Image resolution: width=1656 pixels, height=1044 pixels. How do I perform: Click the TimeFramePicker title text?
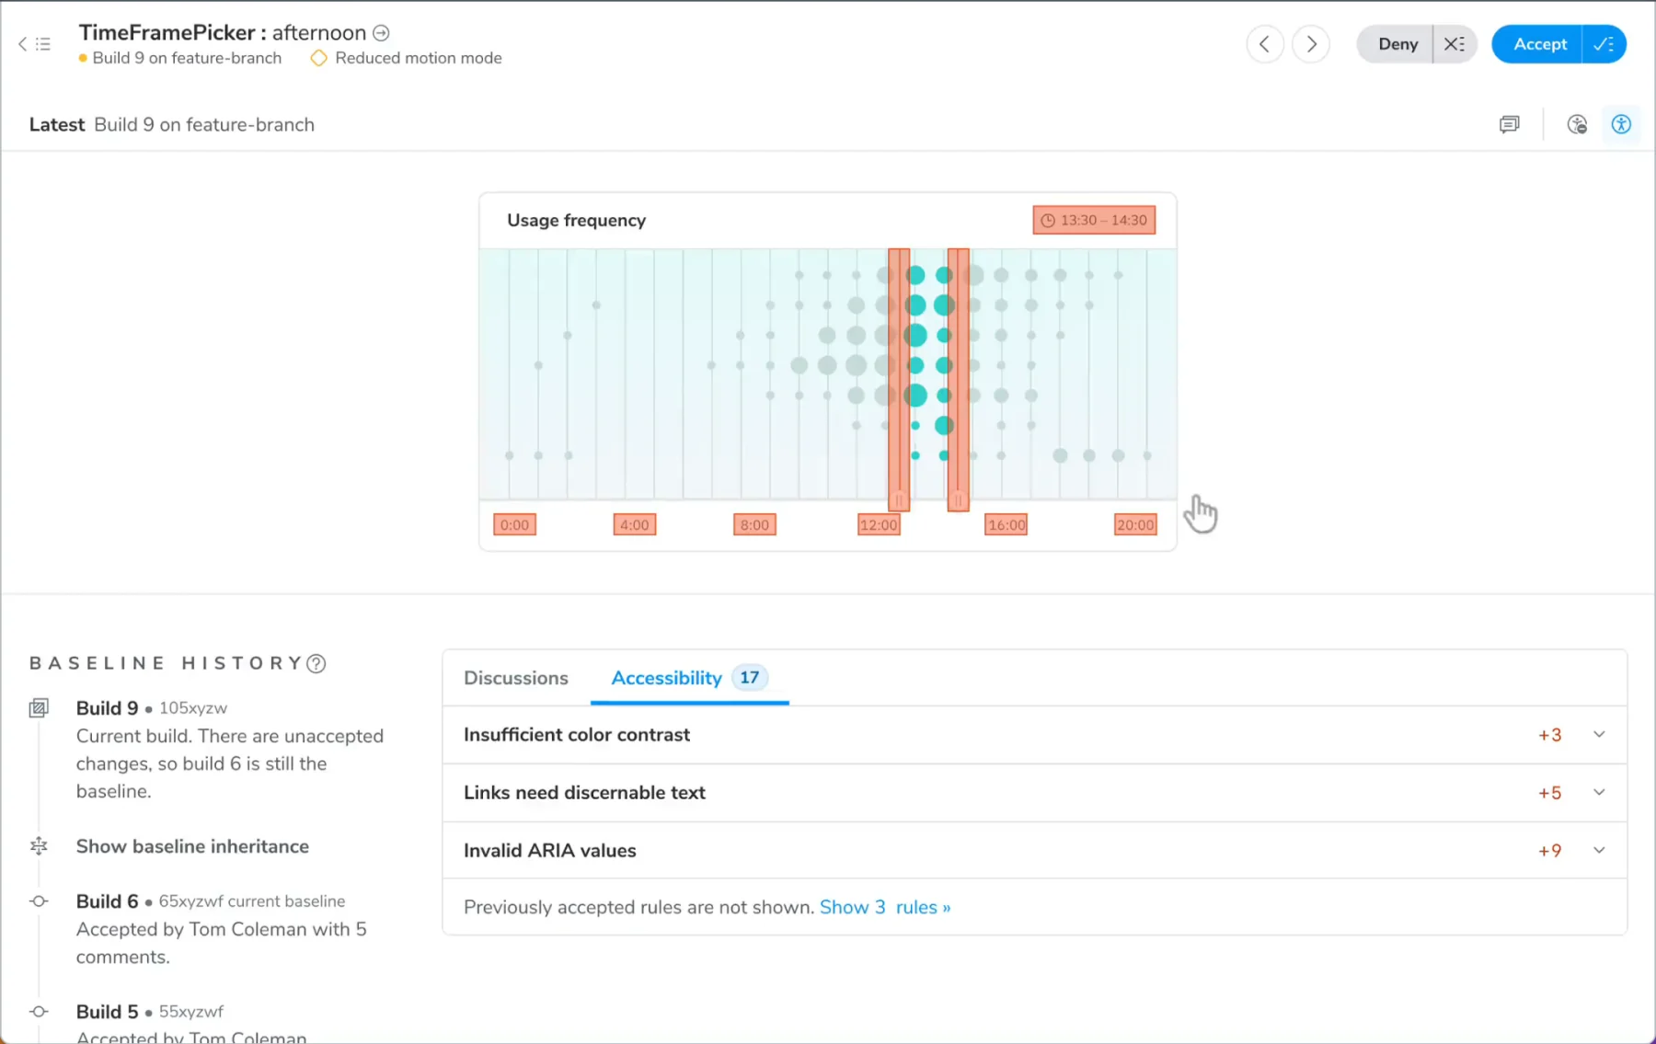[x=167, y=33]
